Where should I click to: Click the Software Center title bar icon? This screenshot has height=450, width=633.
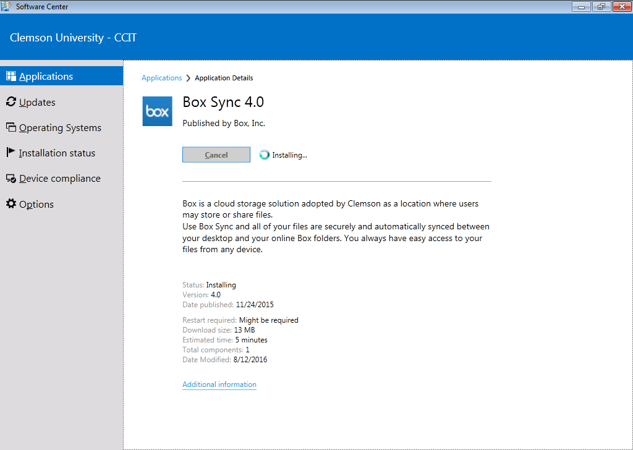pos(6,6)
